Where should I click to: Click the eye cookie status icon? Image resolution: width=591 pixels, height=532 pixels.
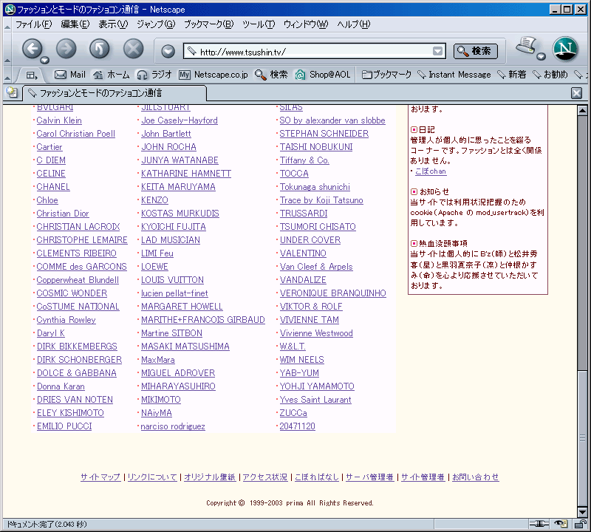point(561,524)
